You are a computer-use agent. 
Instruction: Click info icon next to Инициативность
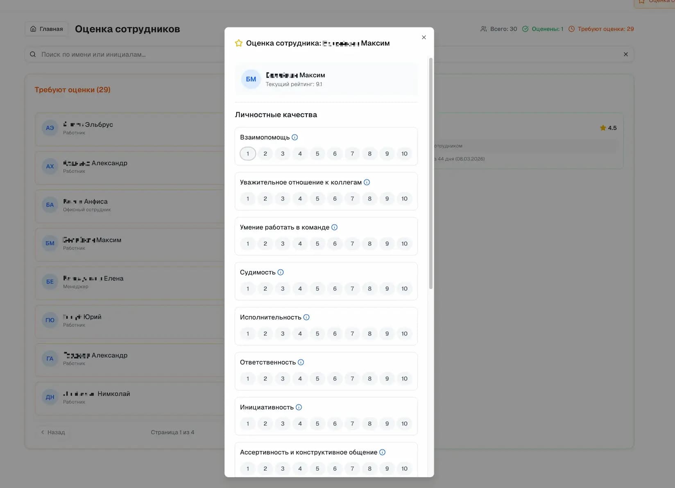click(x=299, y=407)
